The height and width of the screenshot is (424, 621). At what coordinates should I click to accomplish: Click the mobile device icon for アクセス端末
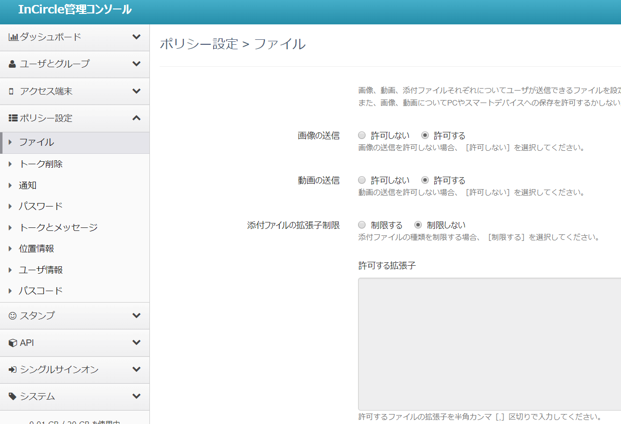click(11, 92)
